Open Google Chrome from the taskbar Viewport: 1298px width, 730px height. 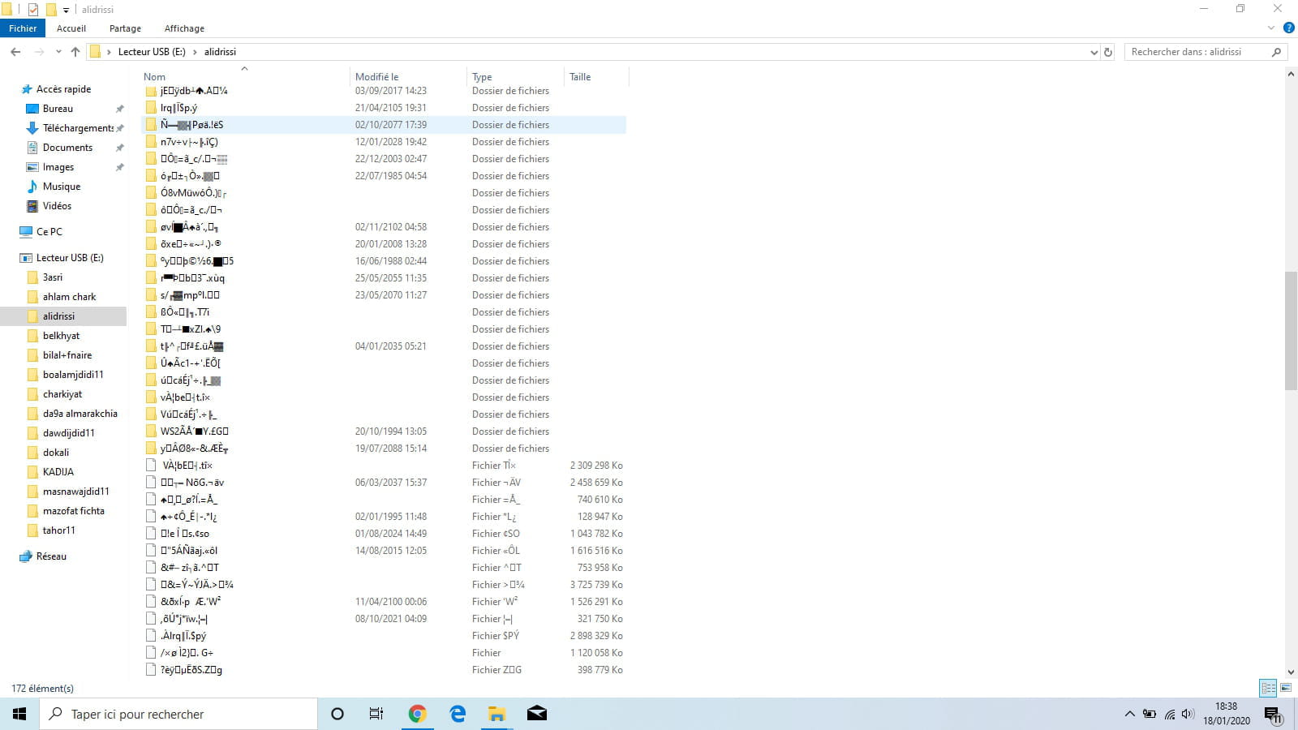tap(417, 714)
